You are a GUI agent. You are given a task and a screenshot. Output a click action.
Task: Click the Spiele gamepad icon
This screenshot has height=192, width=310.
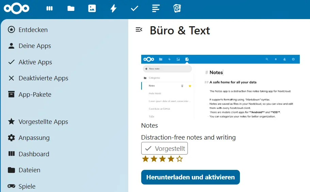pos(11,186)
